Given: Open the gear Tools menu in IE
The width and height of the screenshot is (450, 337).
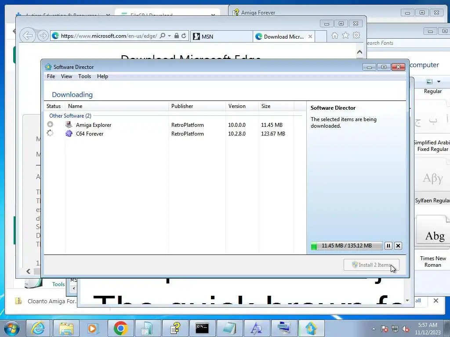Looking at the screenshot, I should [x=356, y=35].
